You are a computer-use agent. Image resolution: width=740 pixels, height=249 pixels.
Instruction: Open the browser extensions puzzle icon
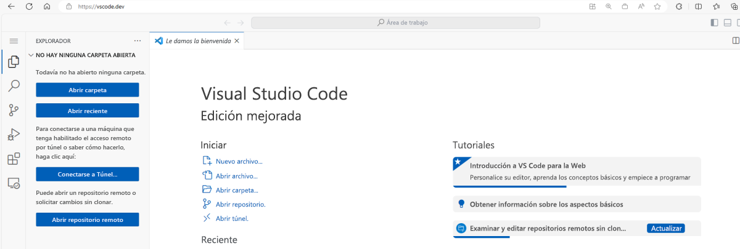678,6
